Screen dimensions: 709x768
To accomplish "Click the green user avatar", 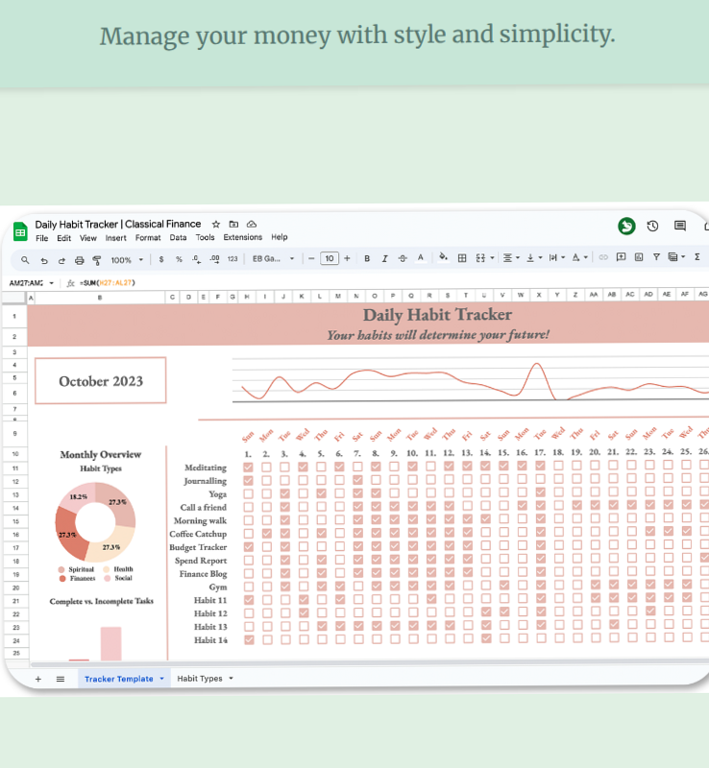I will pyautogui.click(x=626, y=226).
